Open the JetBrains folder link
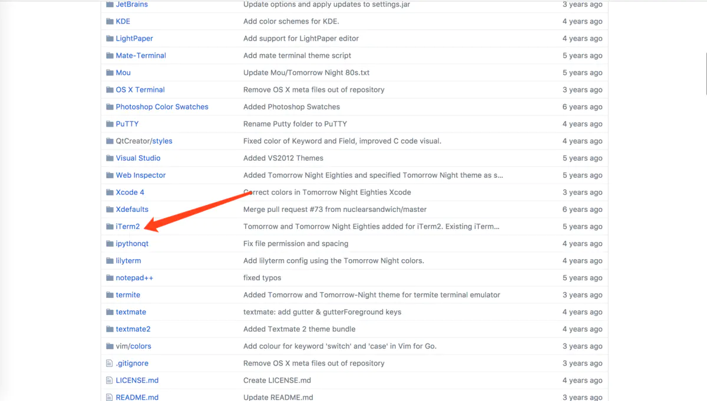 (x=132, y=4)
